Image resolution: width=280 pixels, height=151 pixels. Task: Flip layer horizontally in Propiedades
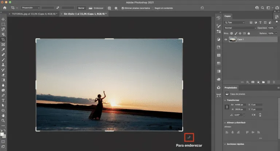pos(254,115)
